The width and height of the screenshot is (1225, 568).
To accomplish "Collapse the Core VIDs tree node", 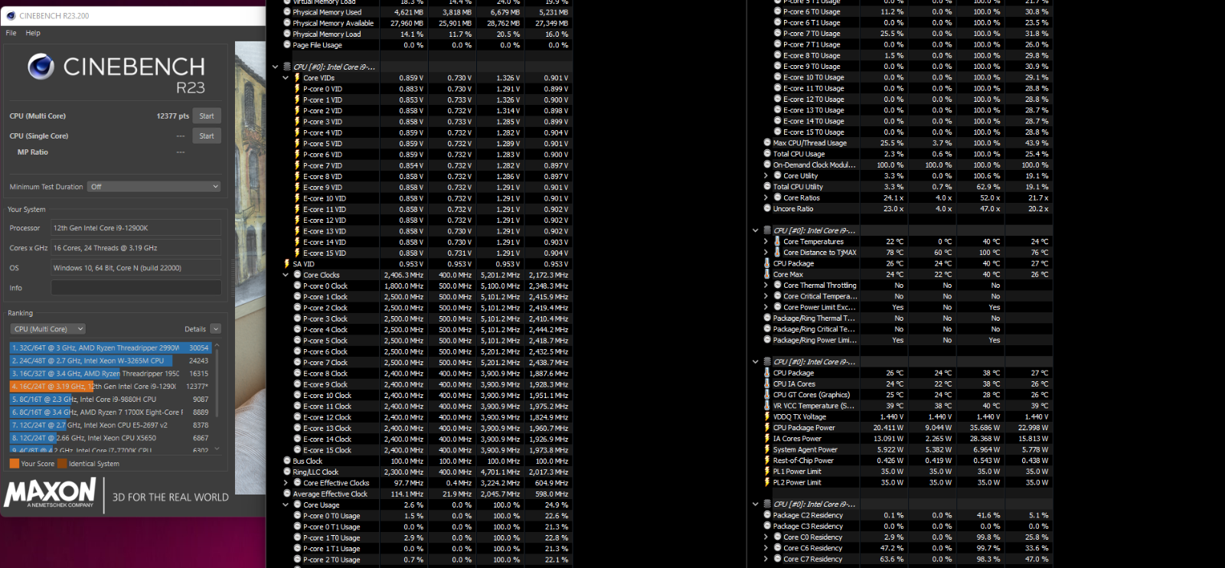I will pos(286,77).
